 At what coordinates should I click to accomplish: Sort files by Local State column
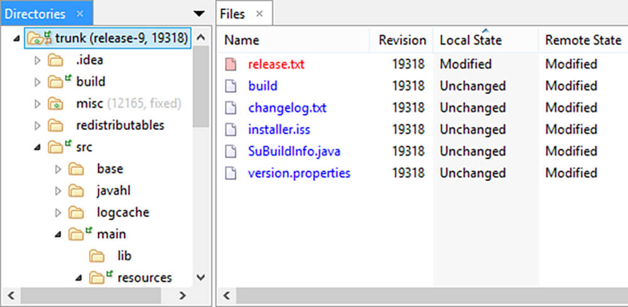click(x=470, y=40)
